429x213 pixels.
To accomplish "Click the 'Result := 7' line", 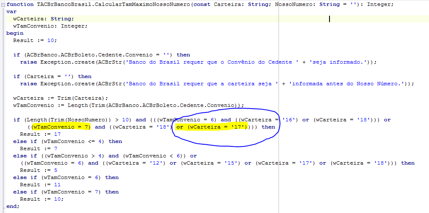I will click(x=39, y=149).
